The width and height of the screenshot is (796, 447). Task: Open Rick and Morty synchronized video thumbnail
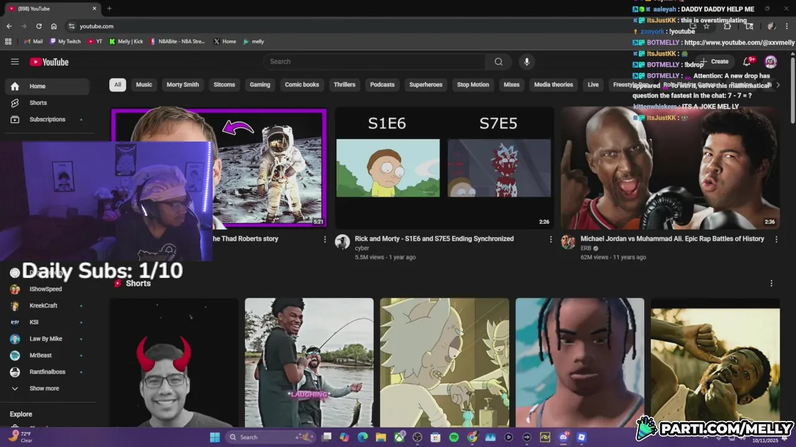pyautogui.click(x=444, y=168)
